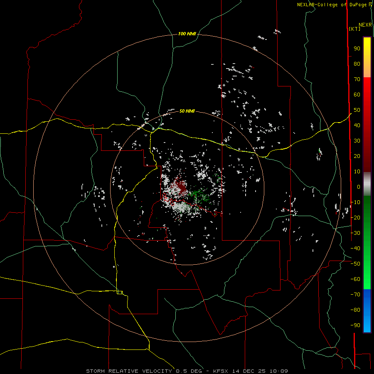Select the 90 value on velocity scale
The width and height of the screenshot is (374, 374).
pos(357,49)
